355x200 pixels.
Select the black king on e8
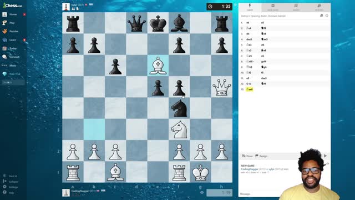158,23
